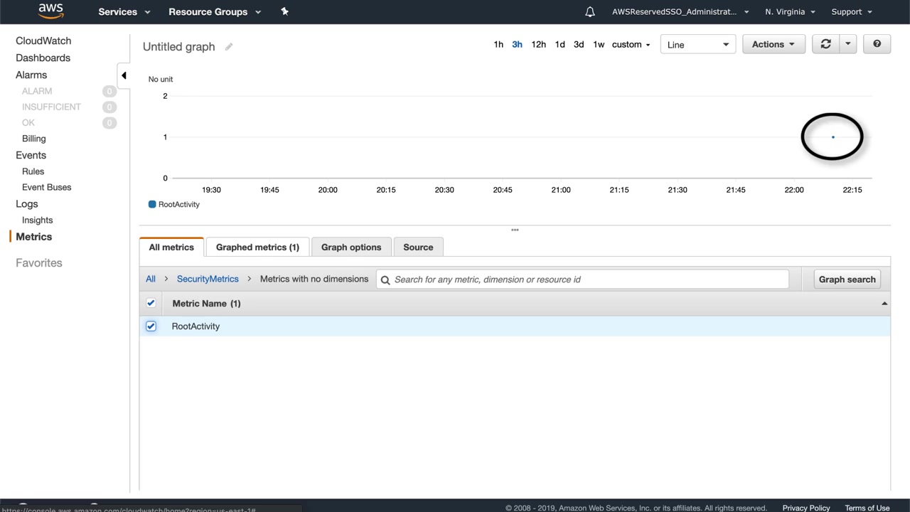
Task: Open SecurityMetrics breadcrumb link
Action: point(208,279)
